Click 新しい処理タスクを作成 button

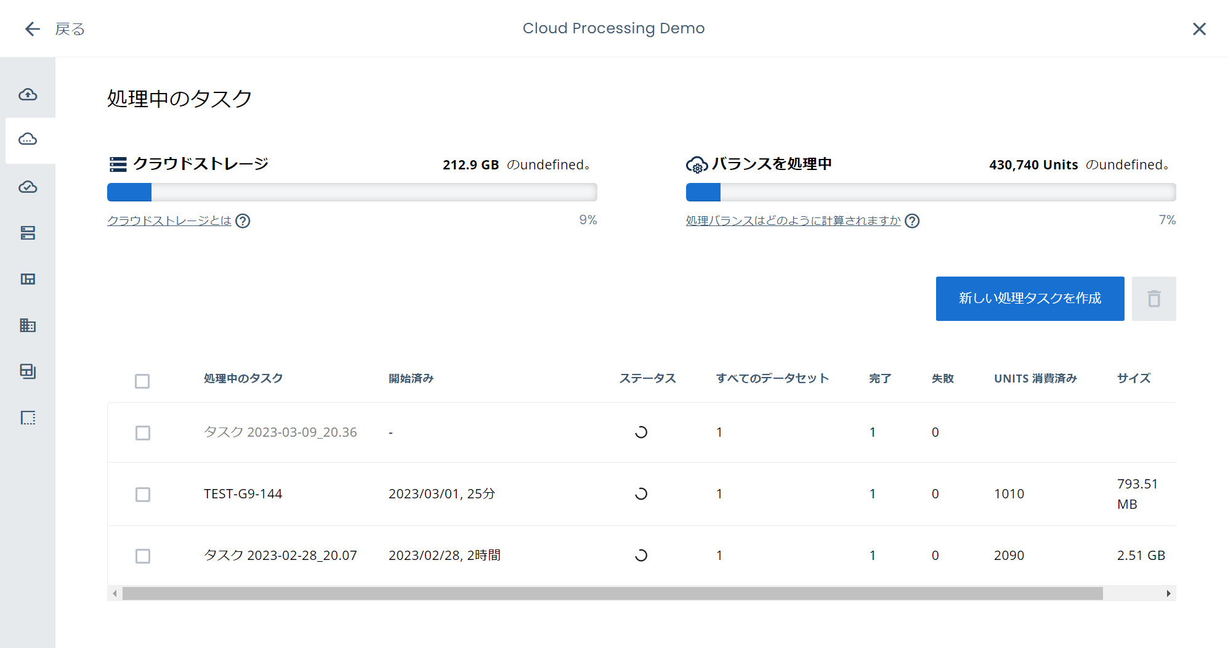[x=1030, y=299]
